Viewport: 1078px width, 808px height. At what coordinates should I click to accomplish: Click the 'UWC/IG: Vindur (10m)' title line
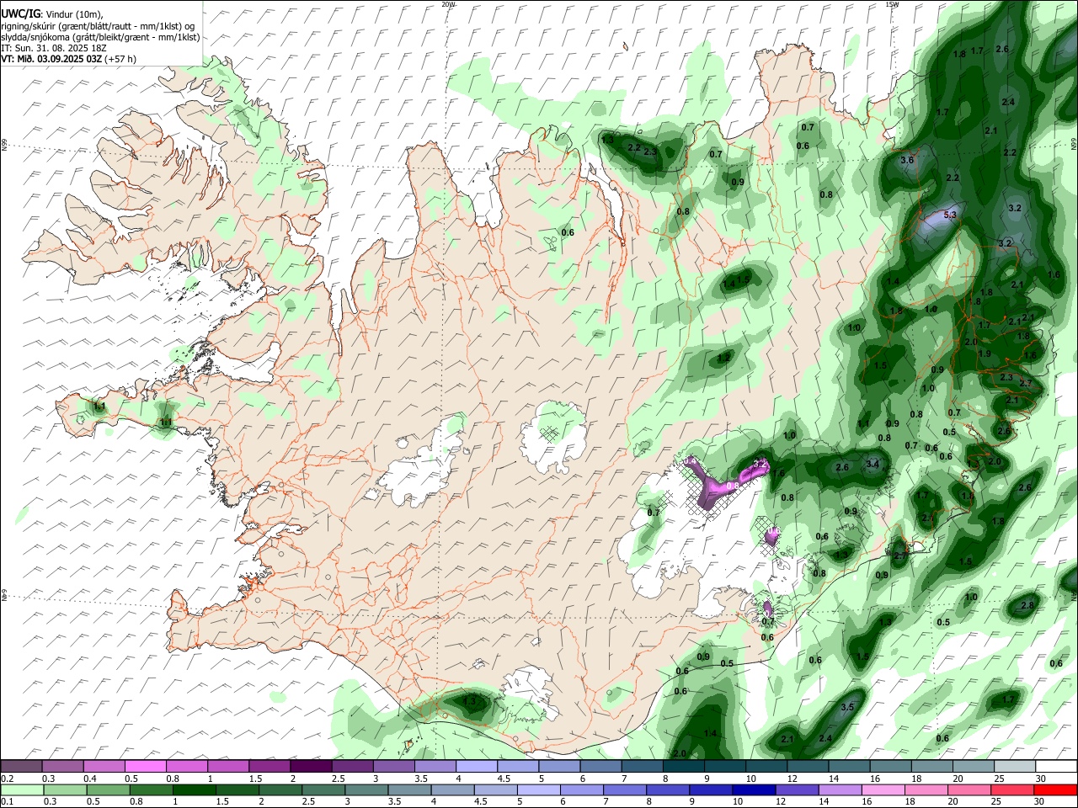pyautogui.click(x=52, y=13)
